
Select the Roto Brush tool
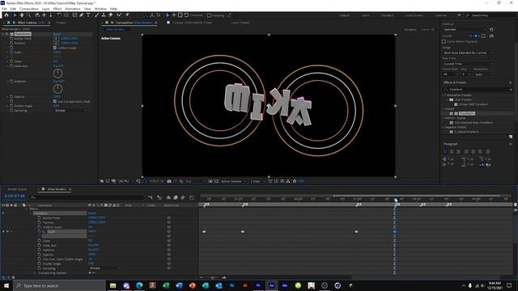point(119,15)
